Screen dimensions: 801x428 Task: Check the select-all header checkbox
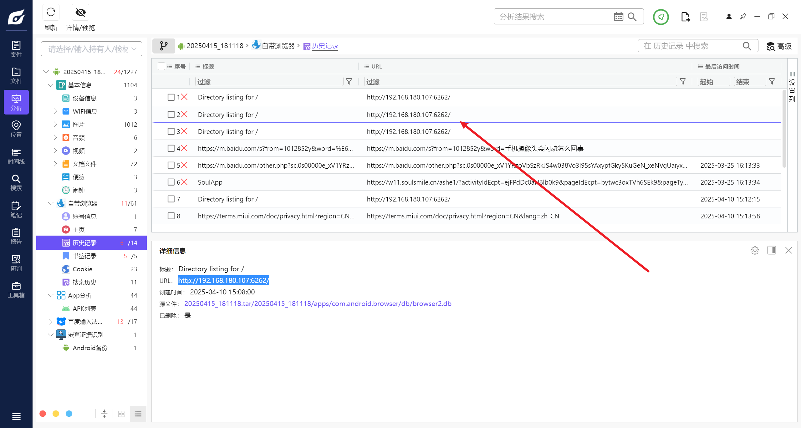161,66
